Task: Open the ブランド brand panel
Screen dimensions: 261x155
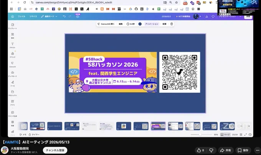Action: [x=13, y=55]
